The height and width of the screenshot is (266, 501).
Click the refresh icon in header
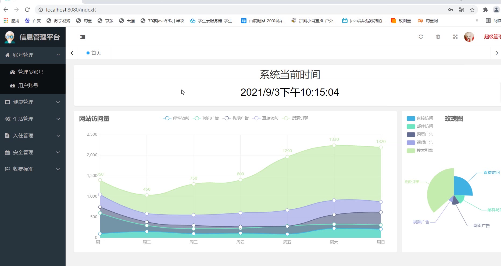[421, 37]
